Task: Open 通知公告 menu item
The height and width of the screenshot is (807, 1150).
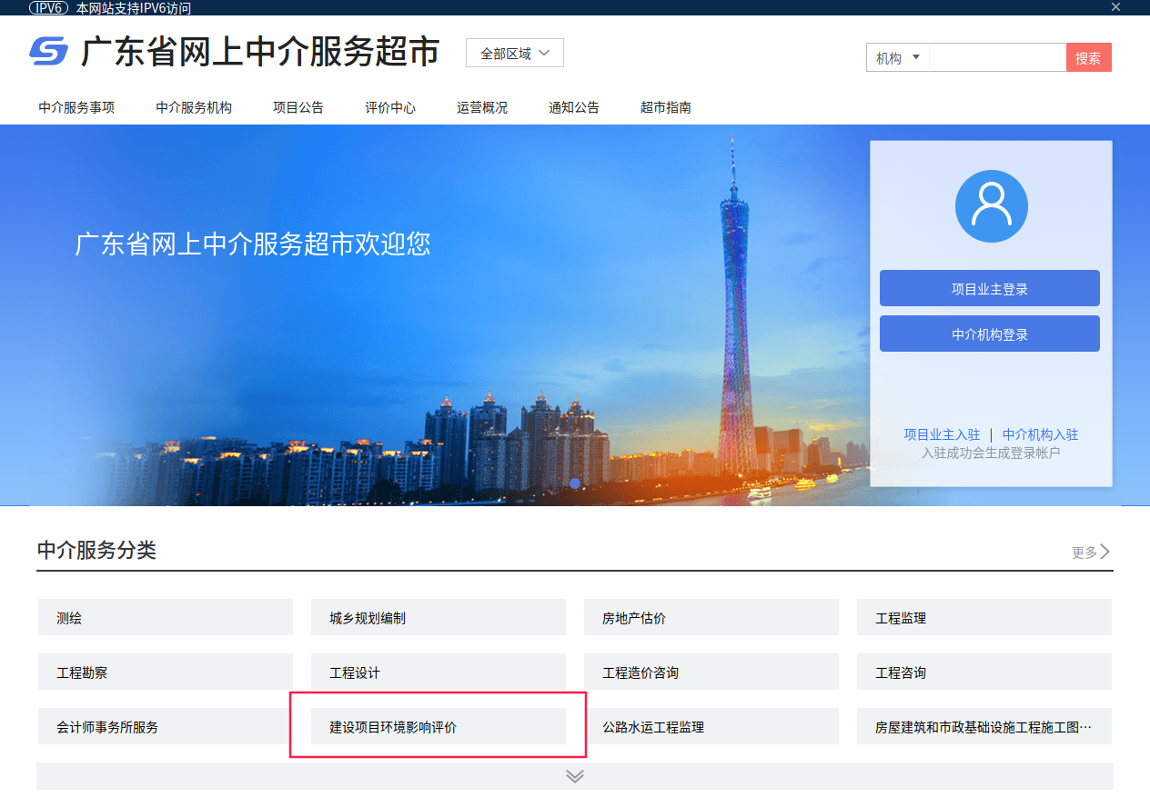Action: click(574, 107)
